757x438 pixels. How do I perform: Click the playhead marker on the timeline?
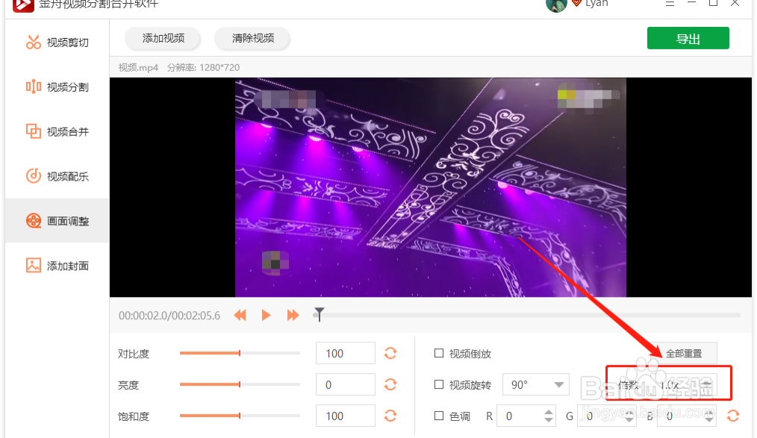(319, 313)
